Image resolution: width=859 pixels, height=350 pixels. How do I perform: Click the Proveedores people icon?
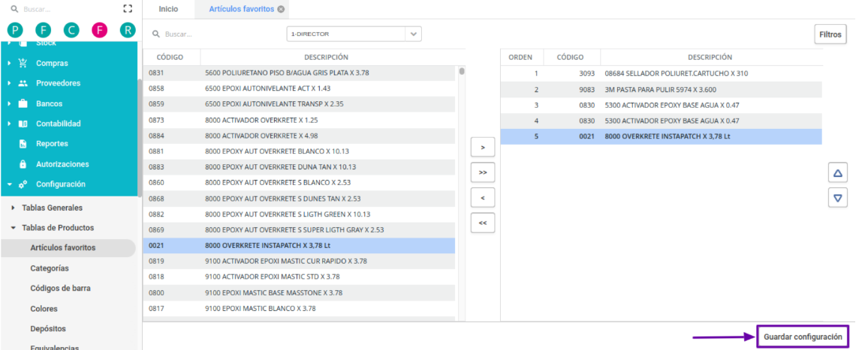tap(23, 83)
